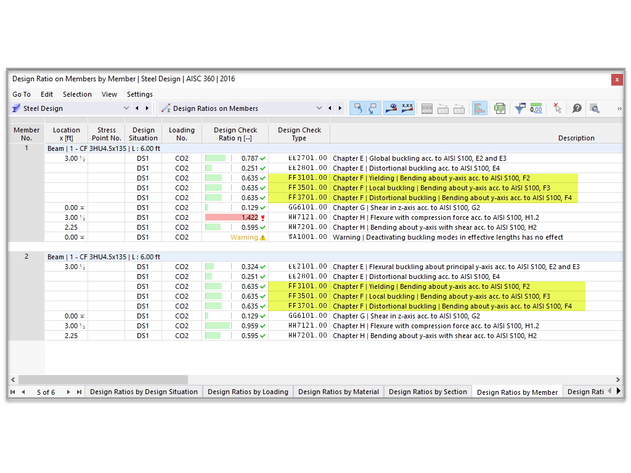
Task: Click the filter results icon
Action: (521, 108)
